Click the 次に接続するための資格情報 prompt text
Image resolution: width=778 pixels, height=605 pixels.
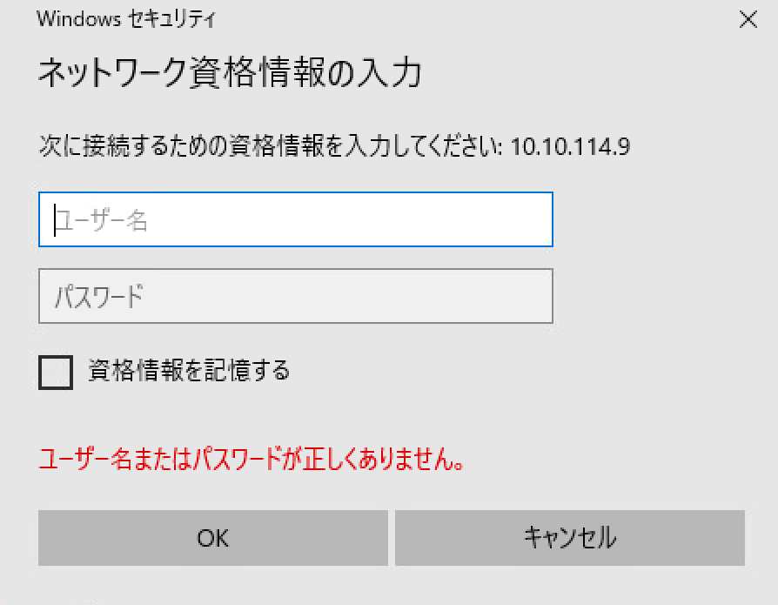(x=270, y=145)
